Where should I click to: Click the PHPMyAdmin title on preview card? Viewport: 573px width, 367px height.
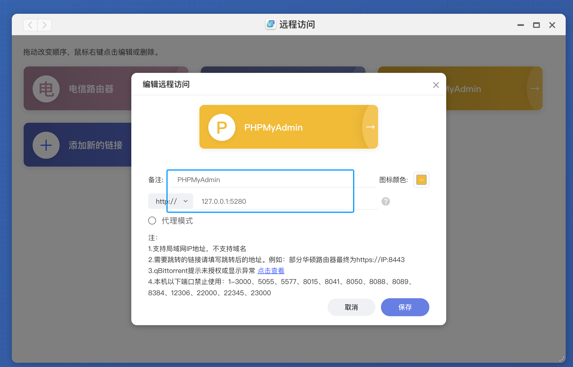[273, 127]
